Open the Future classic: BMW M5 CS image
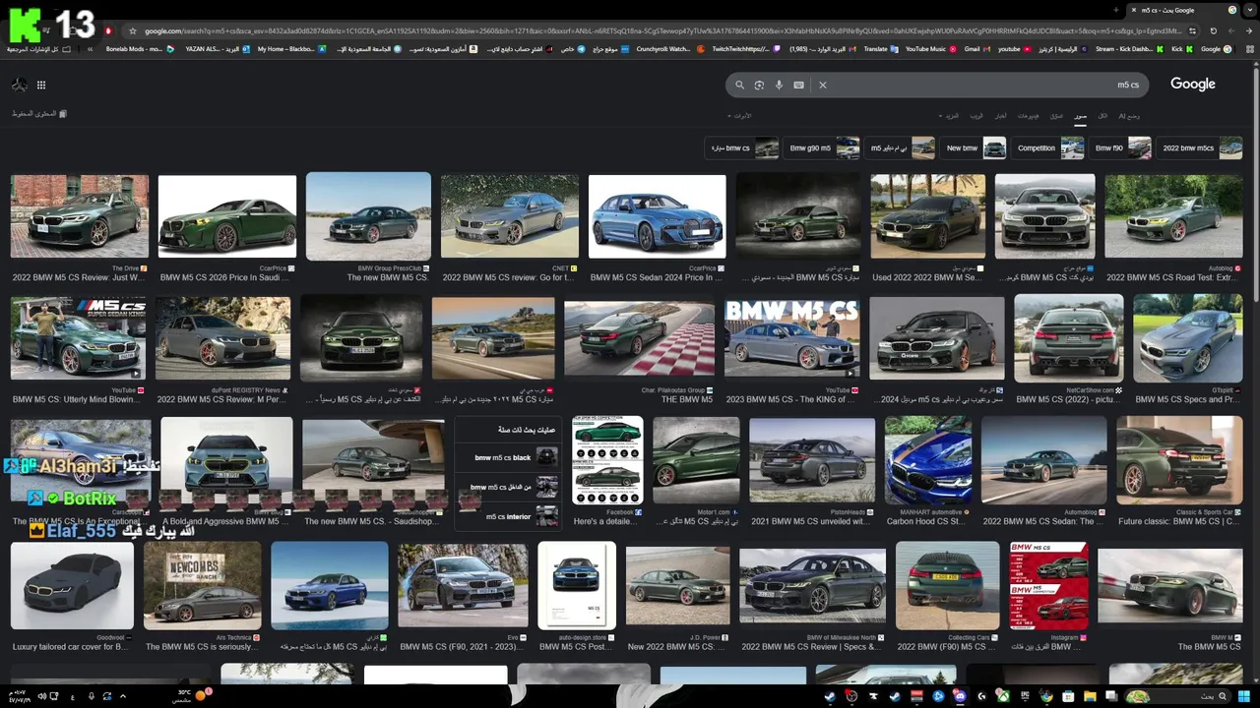This screenshot has width=1260, height=708. tap(1179, 460)
